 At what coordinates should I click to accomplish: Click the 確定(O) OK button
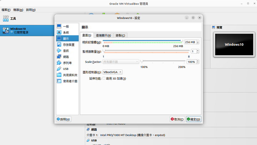tap(193, 119)
